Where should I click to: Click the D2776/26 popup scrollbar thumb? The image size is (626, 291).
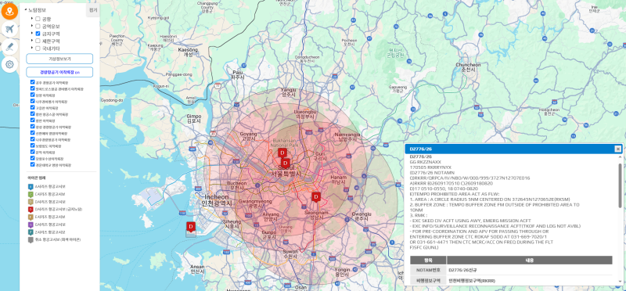point(620,185)
